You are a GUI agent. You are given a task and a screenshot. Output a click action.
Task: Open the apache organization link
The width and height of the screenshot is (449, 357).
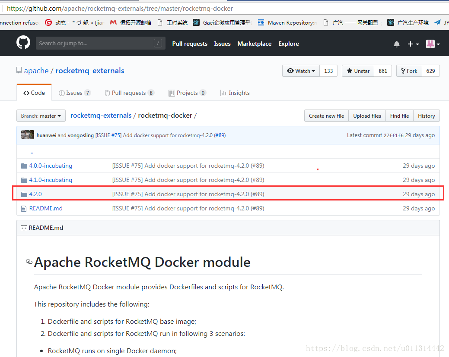(36, 71)
